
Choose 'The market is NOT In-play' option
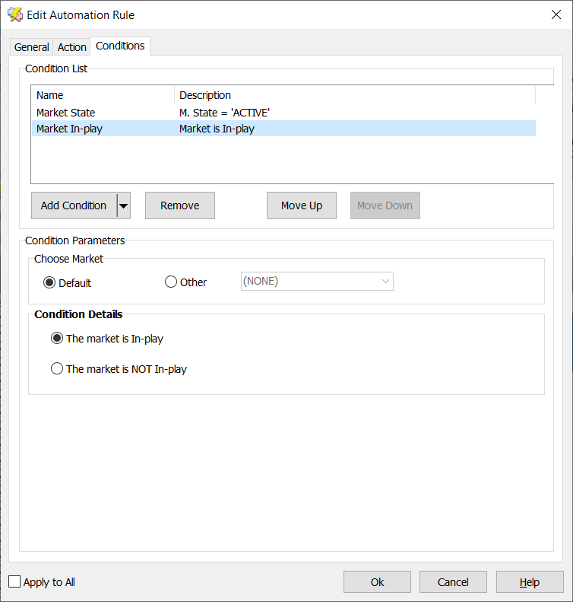(x=57, y=369)
